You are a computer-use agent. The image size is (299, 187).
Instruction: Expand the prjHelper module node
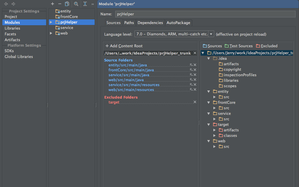(x=51, y=22)
